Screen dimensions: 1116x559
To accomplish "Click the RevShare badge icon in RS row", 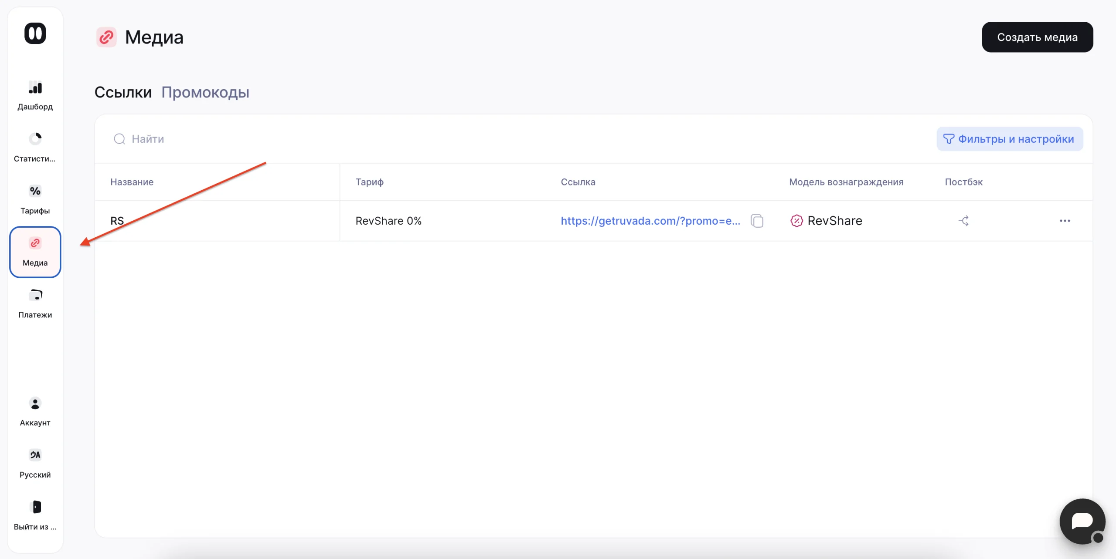I will [796, 221].
